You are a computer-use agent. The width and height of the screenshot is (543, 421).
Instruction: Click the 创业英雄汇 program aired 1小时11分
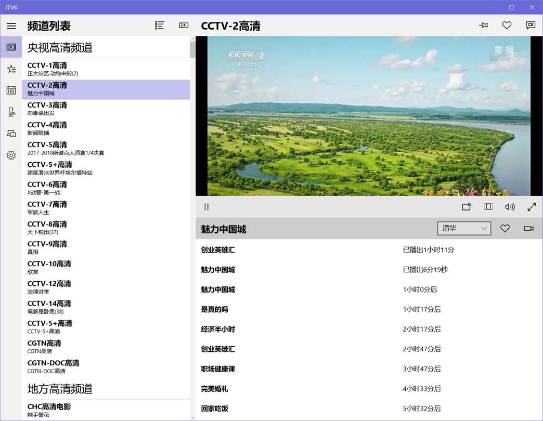pos(369,250)
